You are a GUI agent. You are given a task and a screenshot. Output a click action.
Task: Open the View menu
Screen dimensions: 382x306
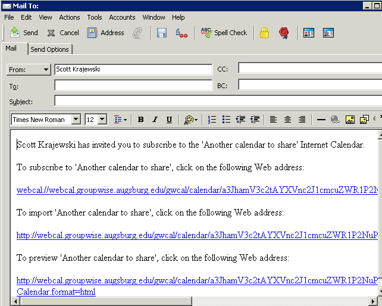click(x=45, y=17)
